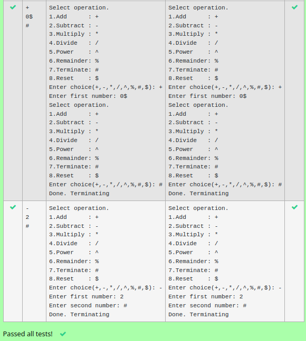Click 'Done. Terminating' in first test's expected output
Image resolution: width=306 pixels, height=341 pixels.
[79, 193]
